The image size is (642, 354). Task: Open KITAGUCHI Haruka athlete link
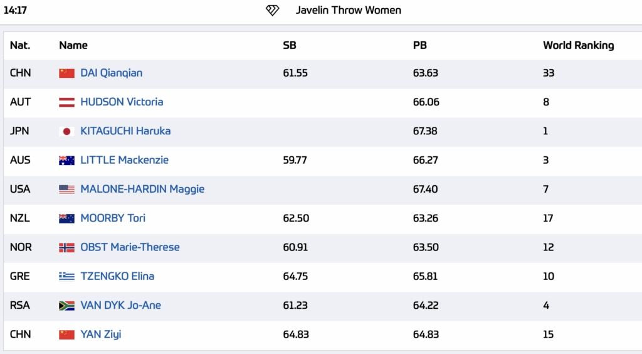tap(125, 131)
